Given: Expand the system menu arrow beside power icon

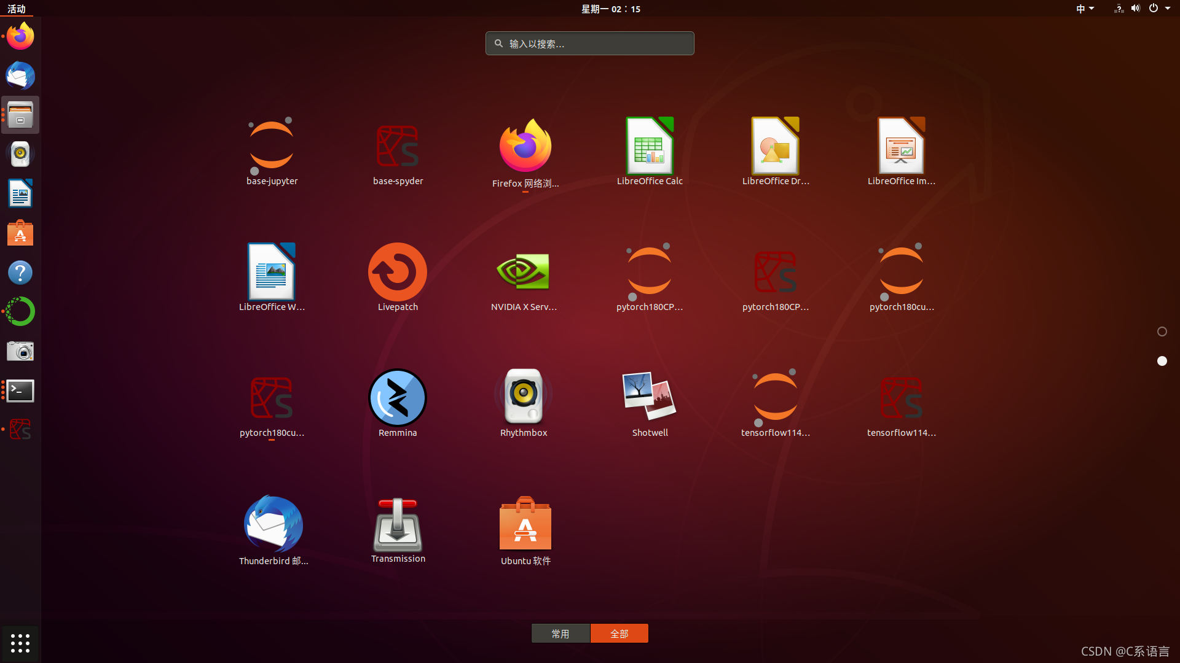Looking at the screenshot, I should [1168, 9].
